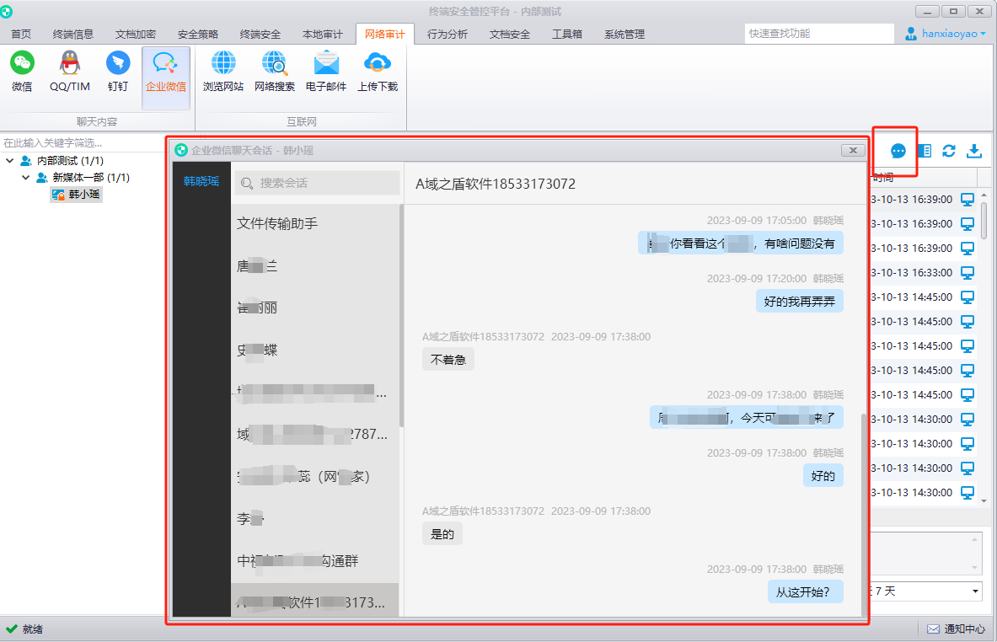Click the conversation list scrollbar

401,316
